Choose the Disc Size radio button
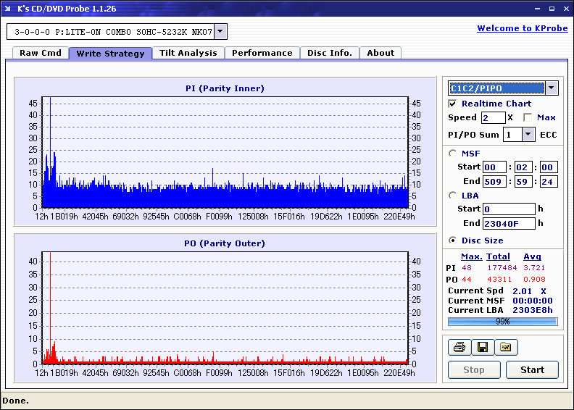The height and width of the screenshot is (410, 574). point(453,240)
